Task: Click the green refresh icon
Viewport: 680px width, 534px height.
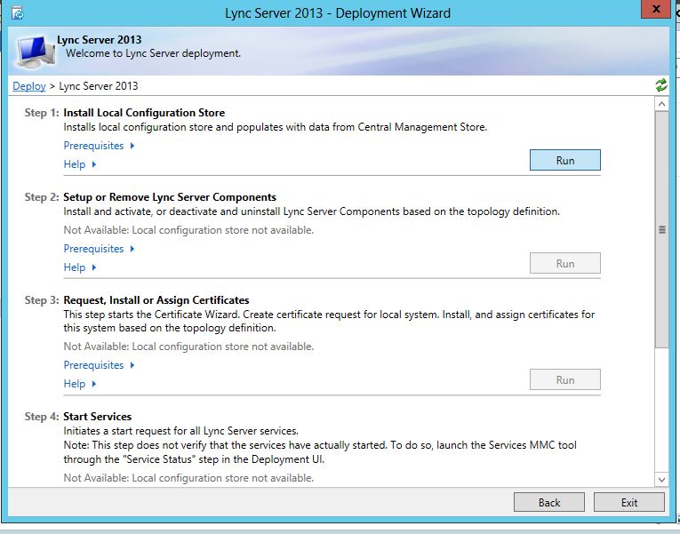Action: click(x=661, y=85)
